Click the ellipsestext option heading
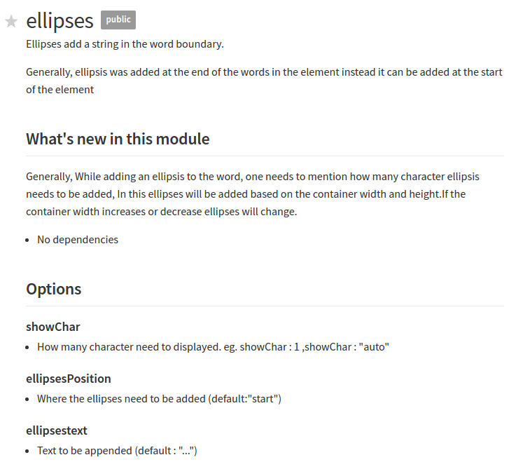The height and width of the screenshot is (462, 509). pyautogui.click(x=57, y=430)
